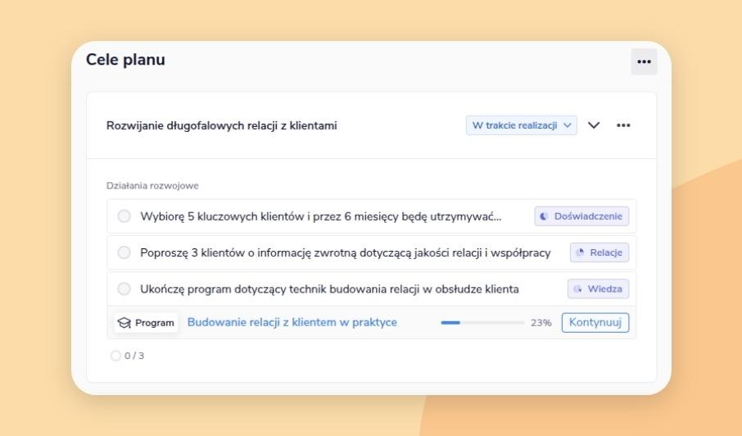742x436 pixels.
Task: Open the Poproszę 3 klientów o informację zwrotną text
Action: click(x=346, y=252)
